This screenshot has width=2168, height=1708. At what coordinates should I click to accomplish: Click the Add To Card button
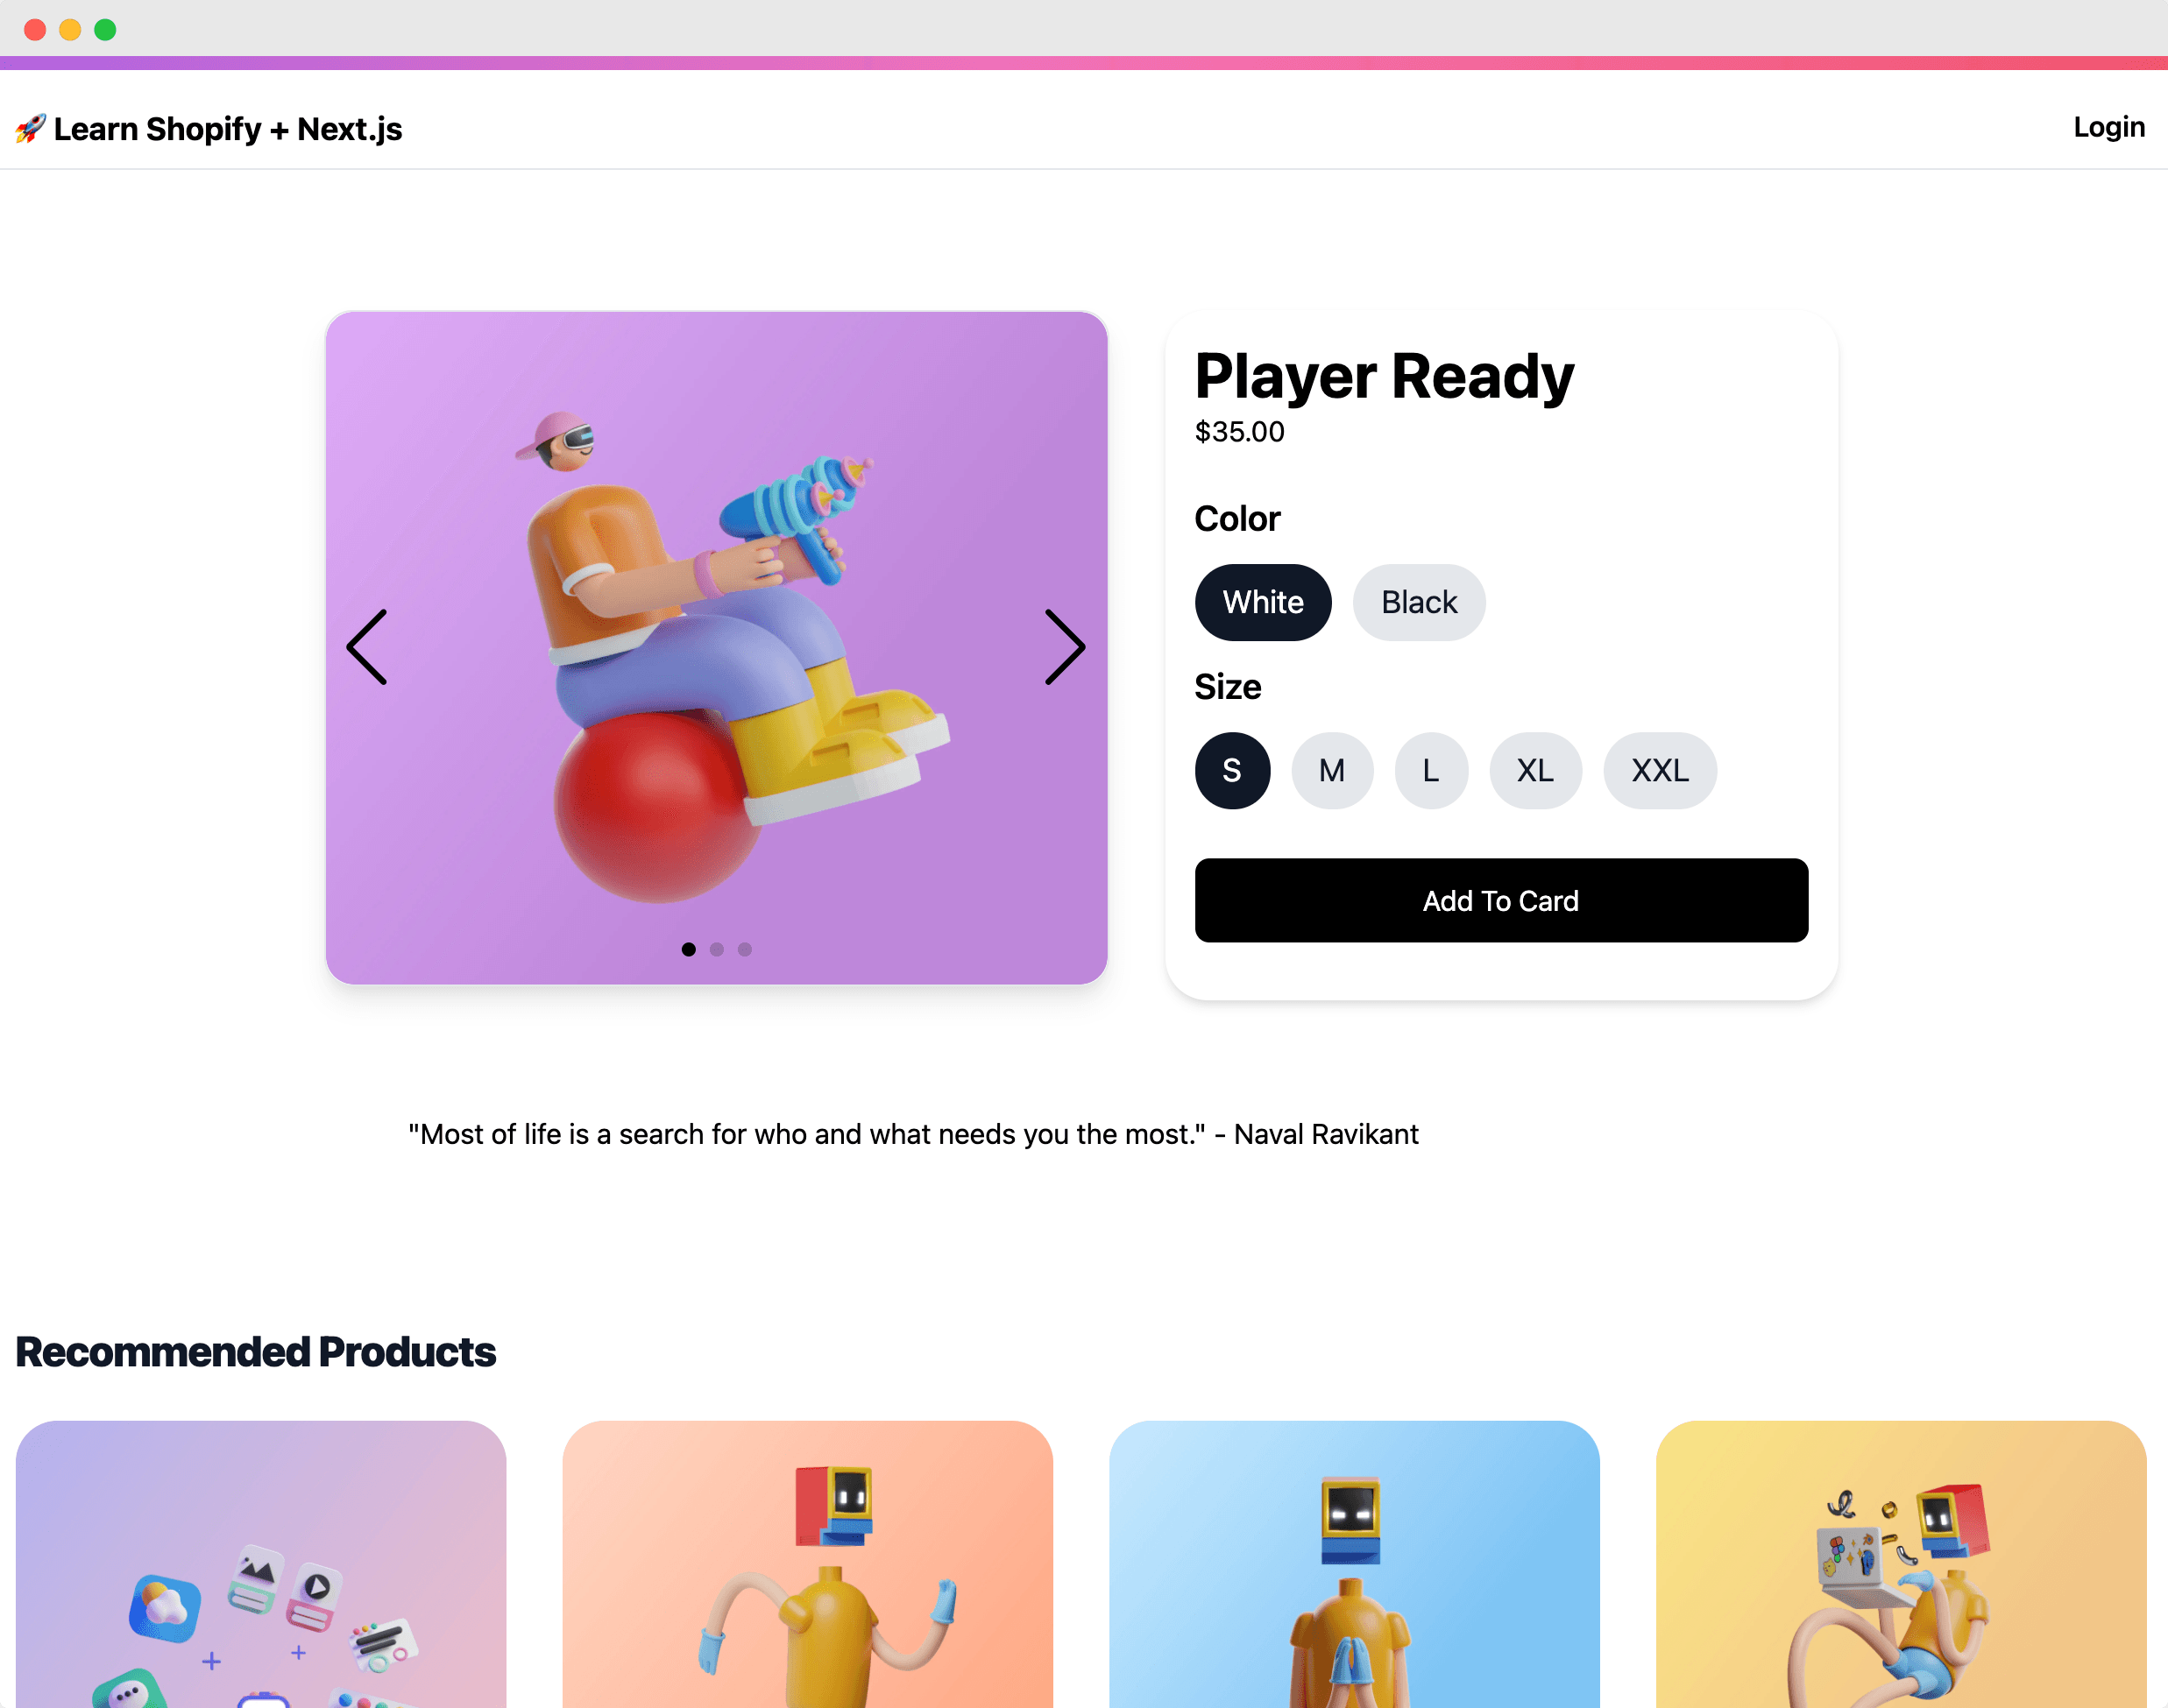(1501, 900)
